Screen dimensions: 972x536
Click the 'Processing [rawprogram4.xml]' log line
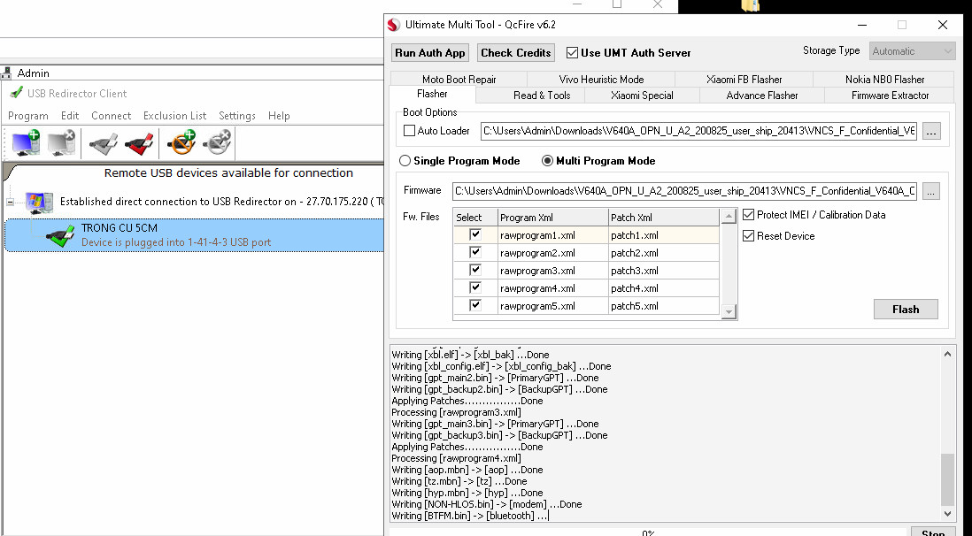point(456,458)
